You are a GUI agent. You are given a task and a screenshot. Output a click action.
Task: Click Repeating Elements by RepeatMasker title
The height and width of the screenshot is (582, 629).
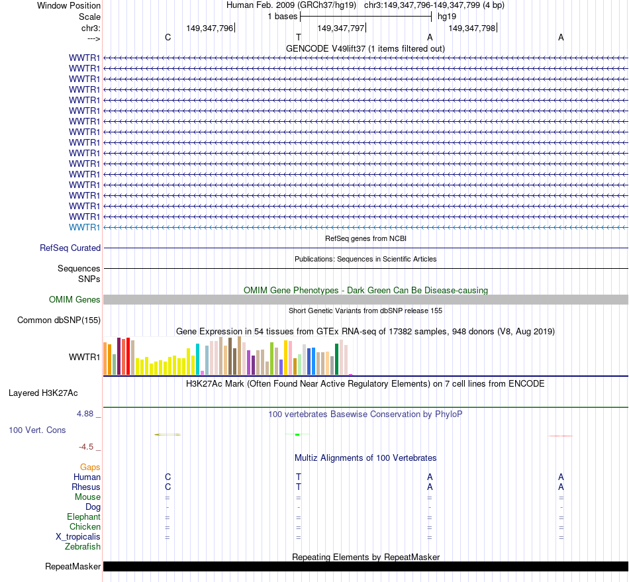click(366, 557)
